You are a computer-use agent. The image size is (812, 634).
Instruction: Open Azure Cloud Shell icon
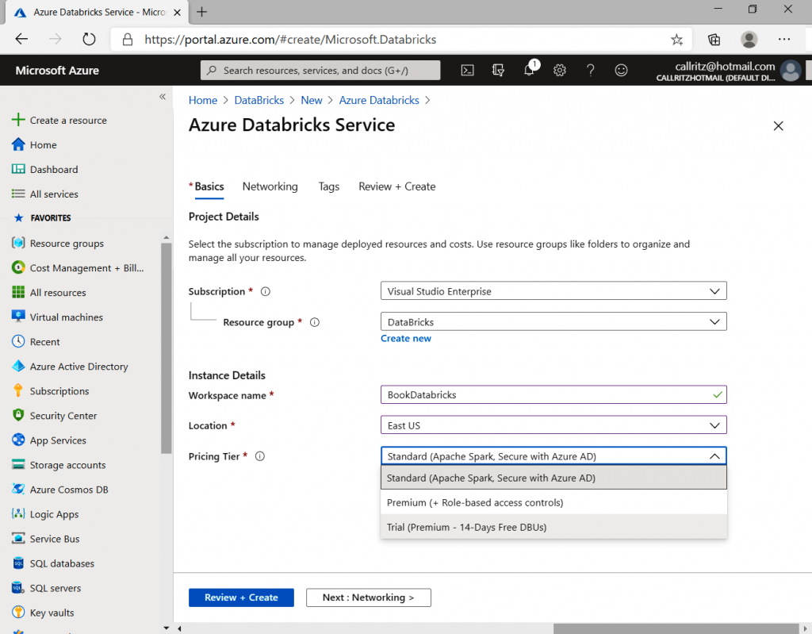[468, 70]
